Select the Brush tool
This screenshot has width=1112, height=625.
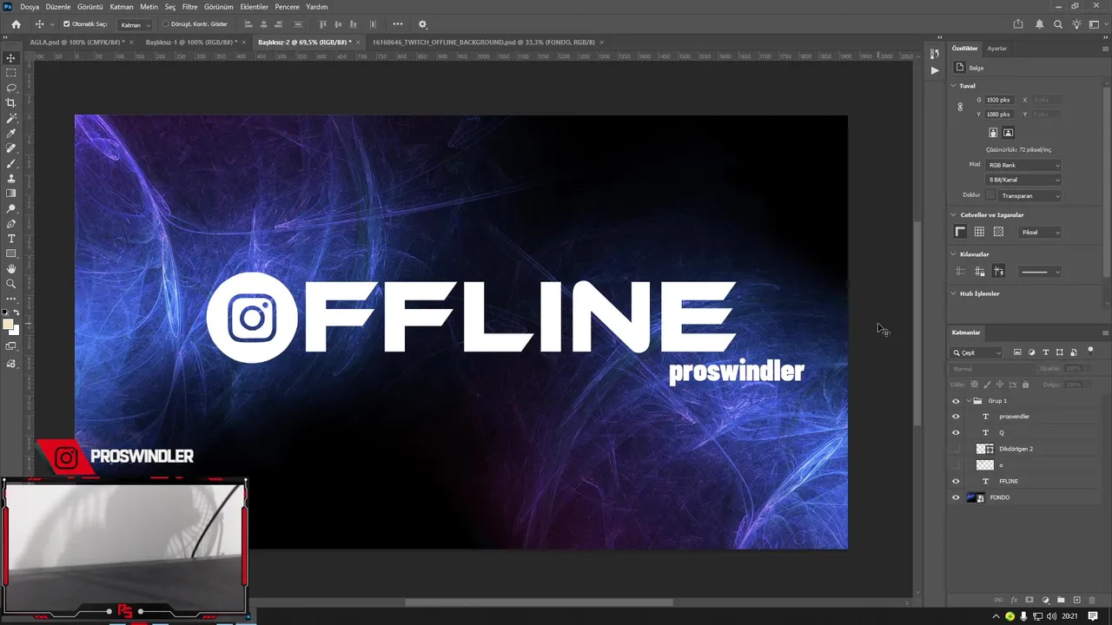point(11,163)
